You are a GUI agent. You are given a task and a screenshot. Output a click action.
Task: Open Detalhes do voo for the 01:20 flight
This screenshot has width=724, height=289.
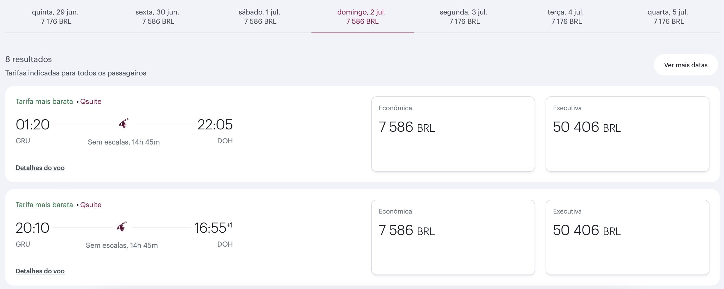coord(40,168)
